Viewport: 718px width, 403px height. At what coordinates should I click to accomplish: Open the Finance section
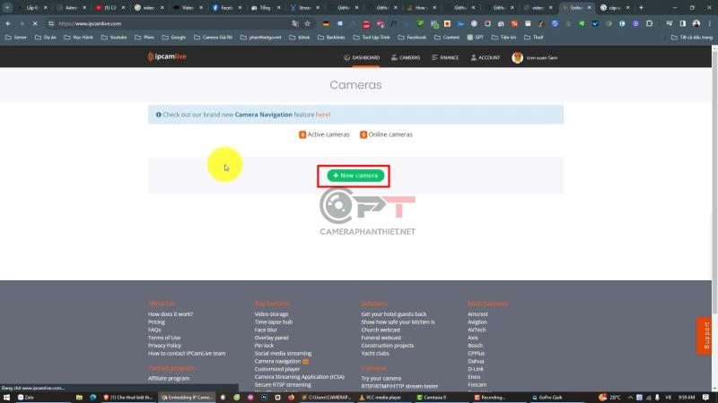[445, 57]
